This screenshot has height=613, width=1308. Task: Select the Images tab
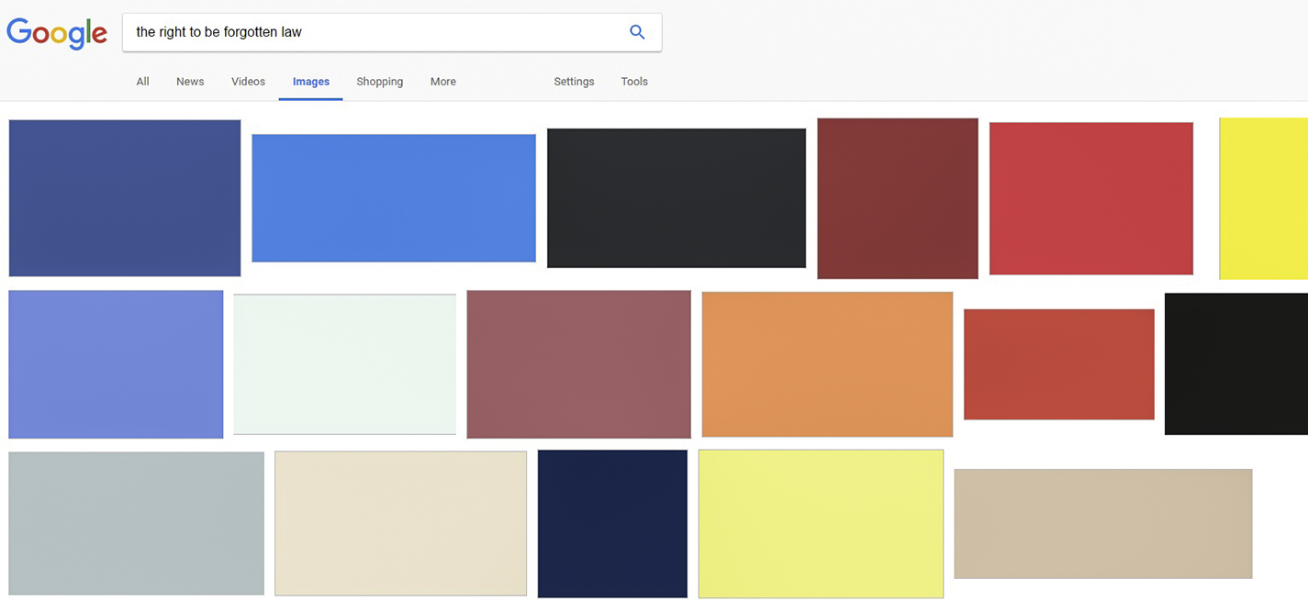click(x=310, y=82)
